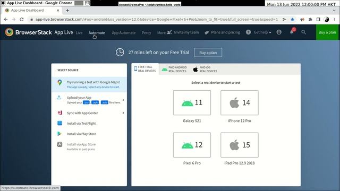
Task: Click the BrowserStack logo icon
Action: (10, 32)
